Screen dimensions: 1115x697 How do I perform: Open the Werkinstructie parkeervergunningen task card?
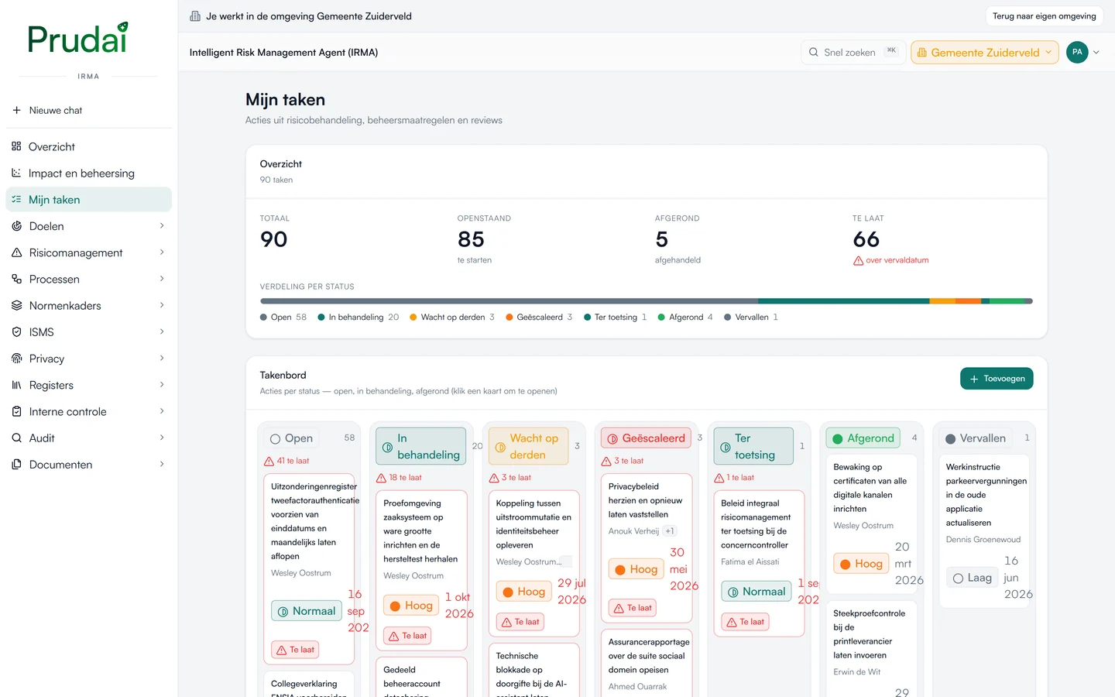(983, 530)
